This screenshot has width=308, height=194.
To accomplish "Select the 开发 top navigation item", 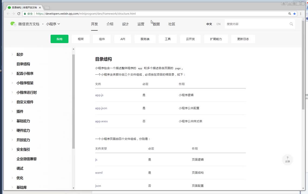I will [x=94, y=24].
